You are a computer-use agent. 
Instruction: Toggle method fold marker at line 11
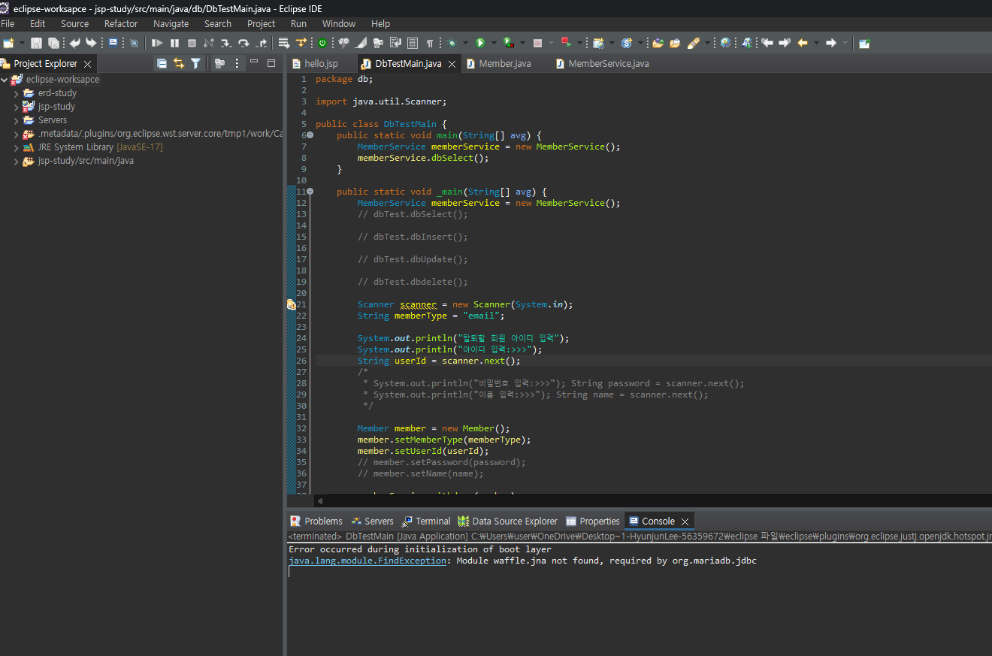310,192
